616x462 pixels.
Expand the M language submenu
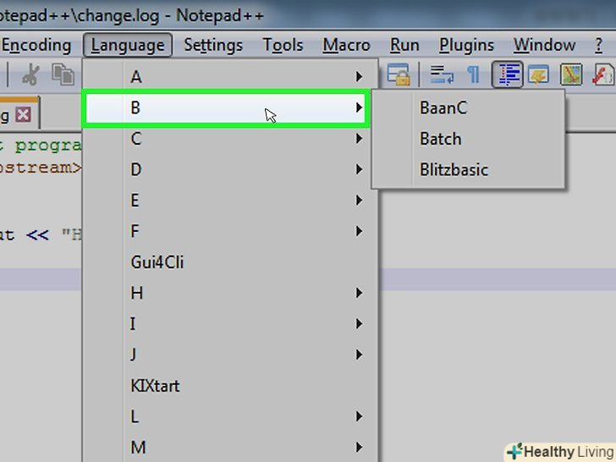(230, 448)
